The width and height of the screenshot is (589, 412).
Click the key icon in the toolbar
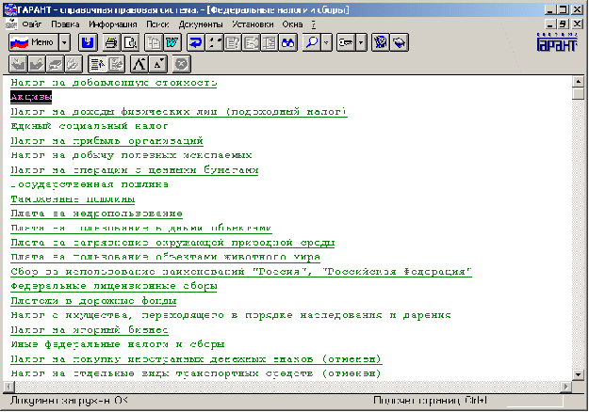pyautogui.click(x=346, y=42)
